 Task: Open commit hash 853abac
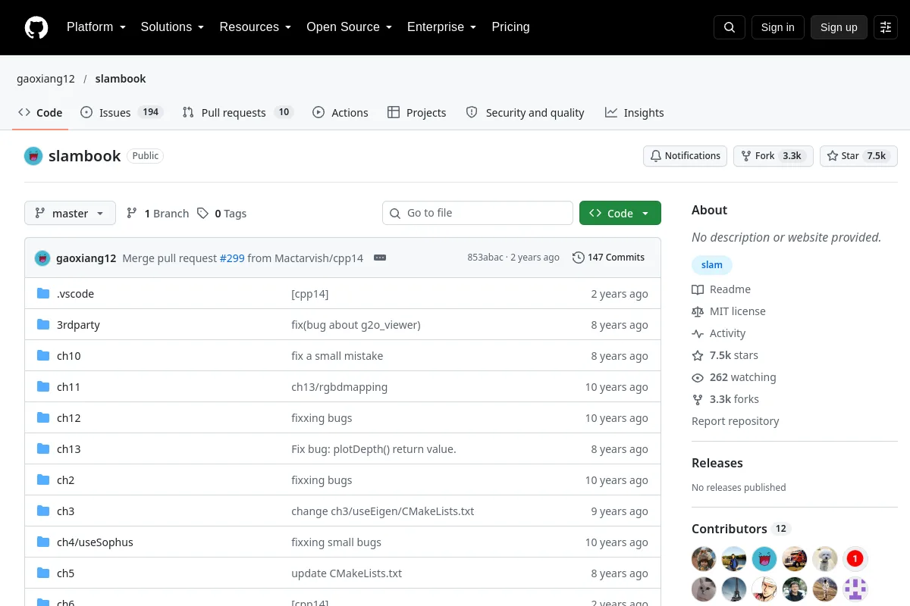[485, 258]
